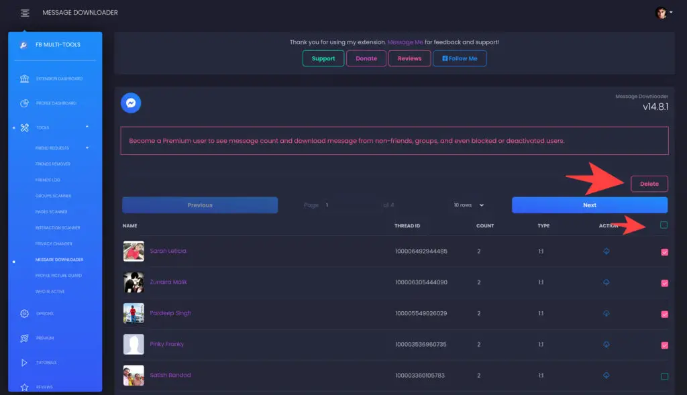Download messages for Zunaira Malik
The width and height of the screenshot is (687, 395).
pyautogui.click(x=606, y=282)
